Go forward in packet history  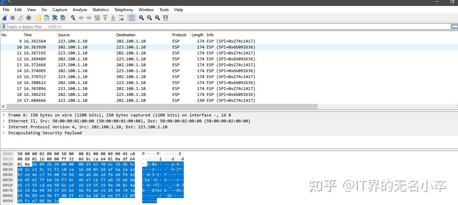pos(89,18)
